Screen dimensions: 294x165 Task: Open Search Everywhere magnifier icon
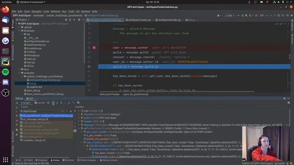[x=288, y=16]
